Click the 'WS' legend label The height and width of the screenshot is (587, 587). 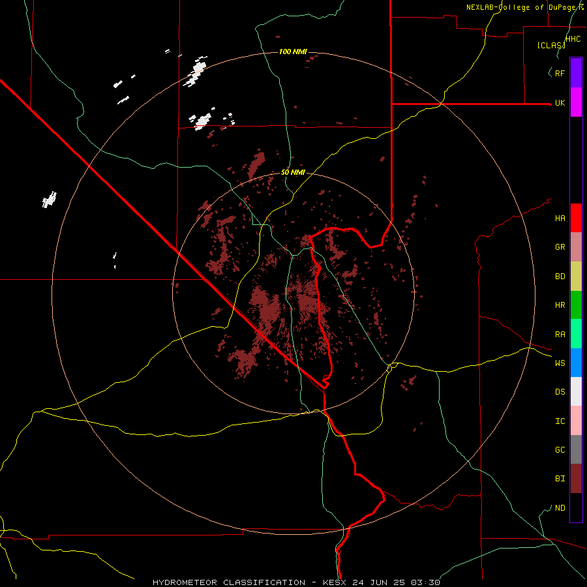tap(560, 363)
